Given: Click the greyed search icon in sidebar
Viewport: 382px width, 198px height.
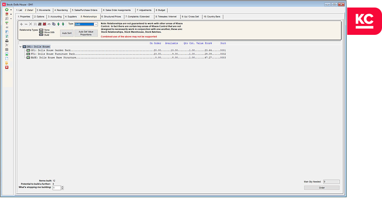Looking at the screenshot, I should click(7, 19).
